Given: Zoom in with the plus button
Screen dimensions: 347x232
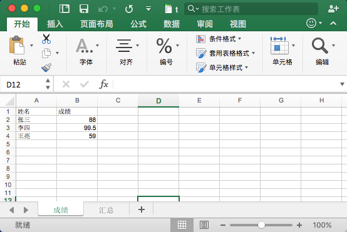Looking at the screenshot, I should 299,225.
